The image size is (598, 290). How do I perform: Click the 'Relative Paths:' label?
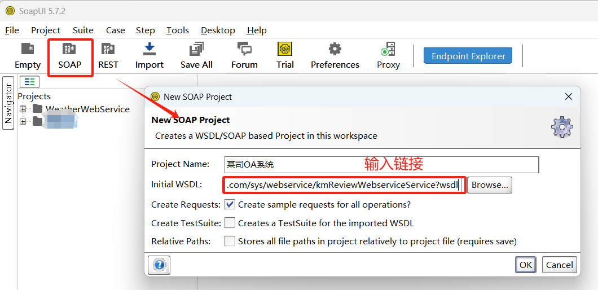pos(181,241)
